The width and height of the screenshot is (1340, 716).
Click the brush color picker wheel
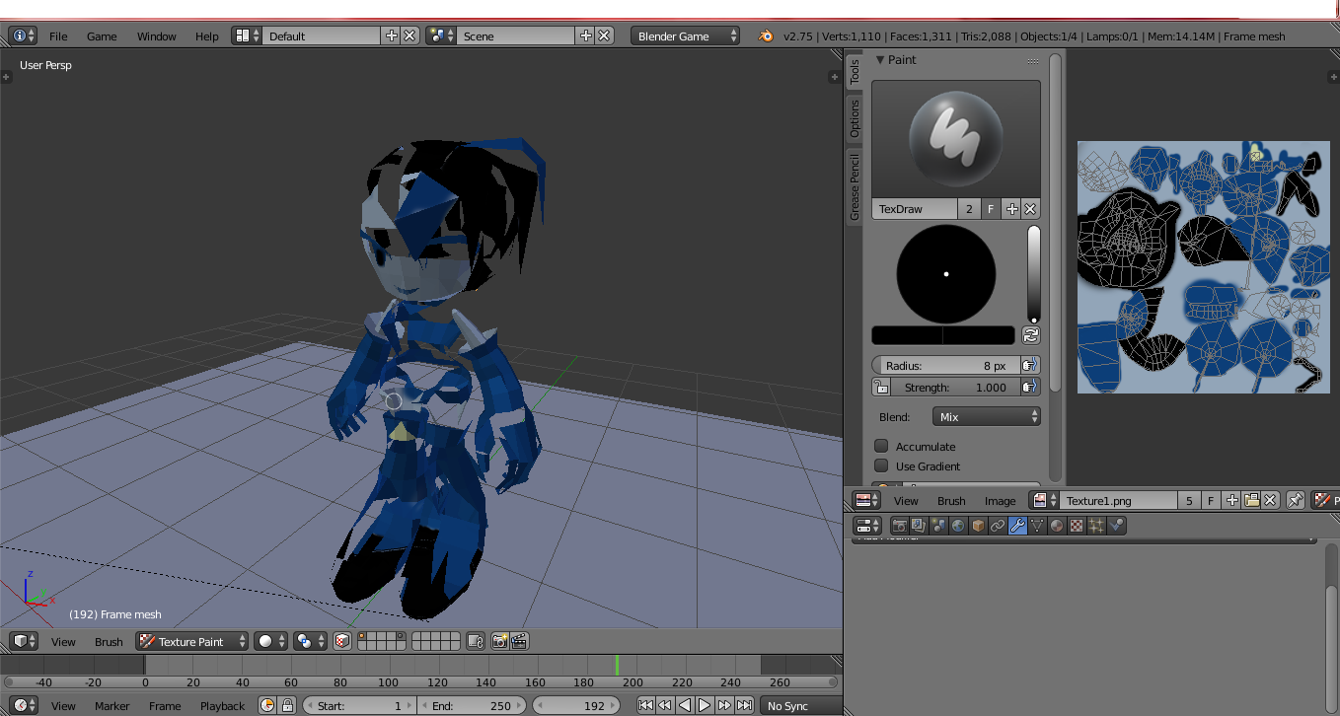pyautogui.click(x=945, y=273)
